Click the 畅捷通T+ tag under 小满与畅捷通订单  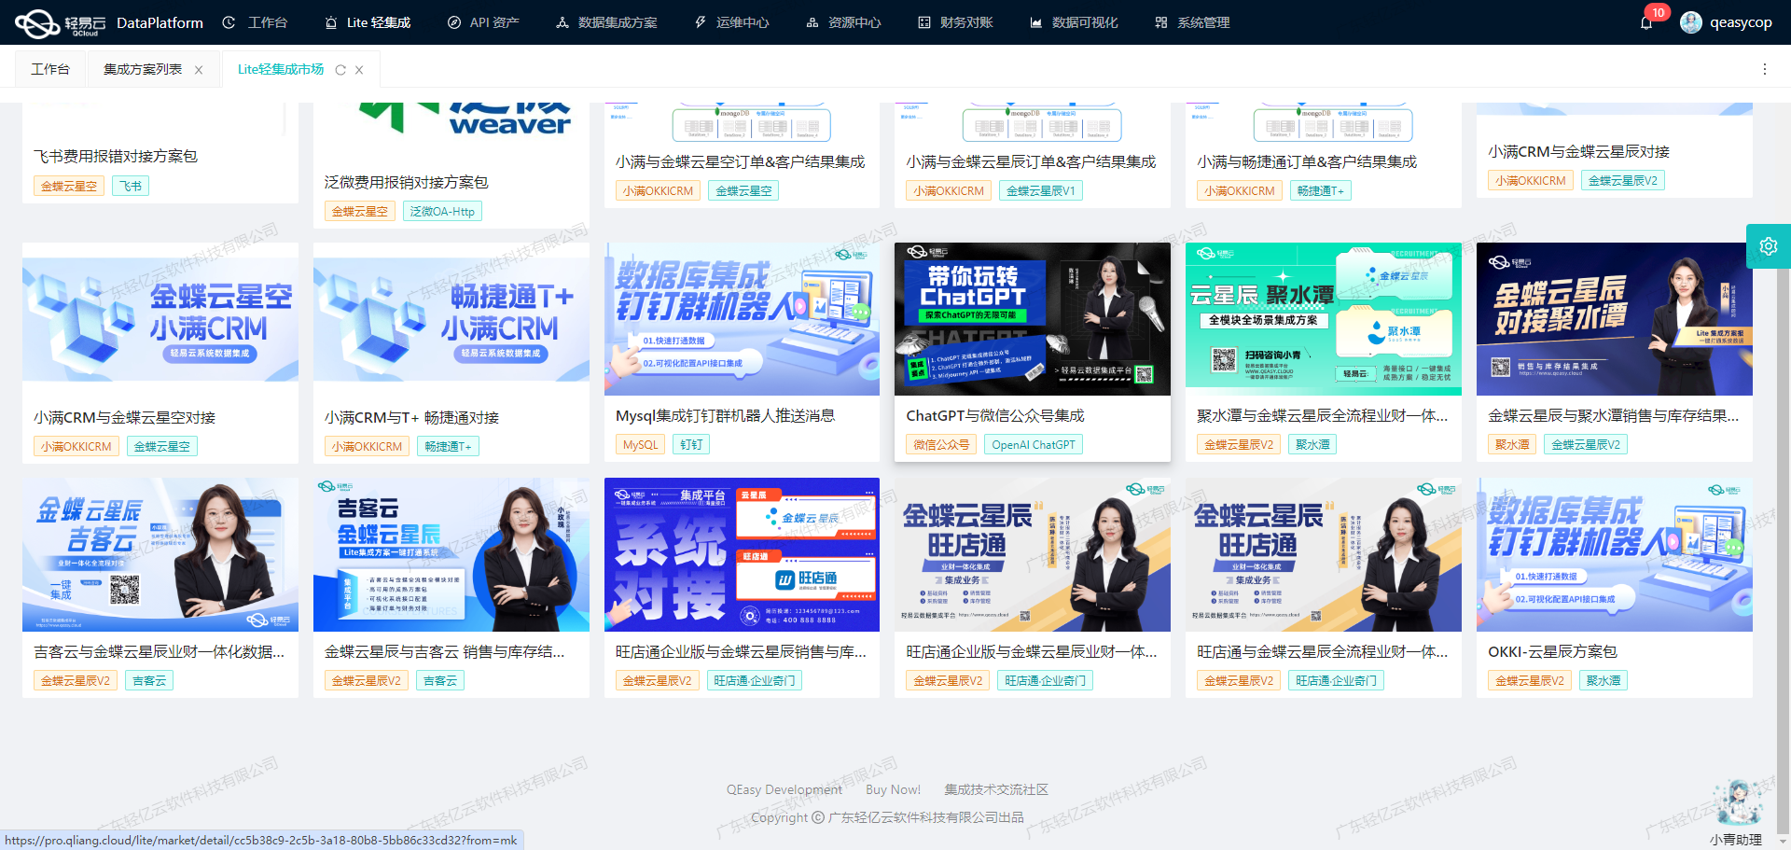1321,191
